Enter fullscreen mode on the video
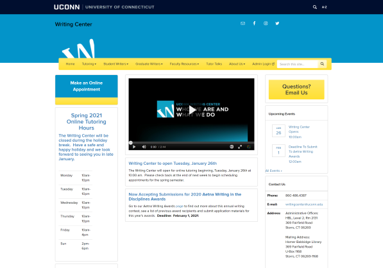This screenshot has height=268, width=383. [240, 147]
